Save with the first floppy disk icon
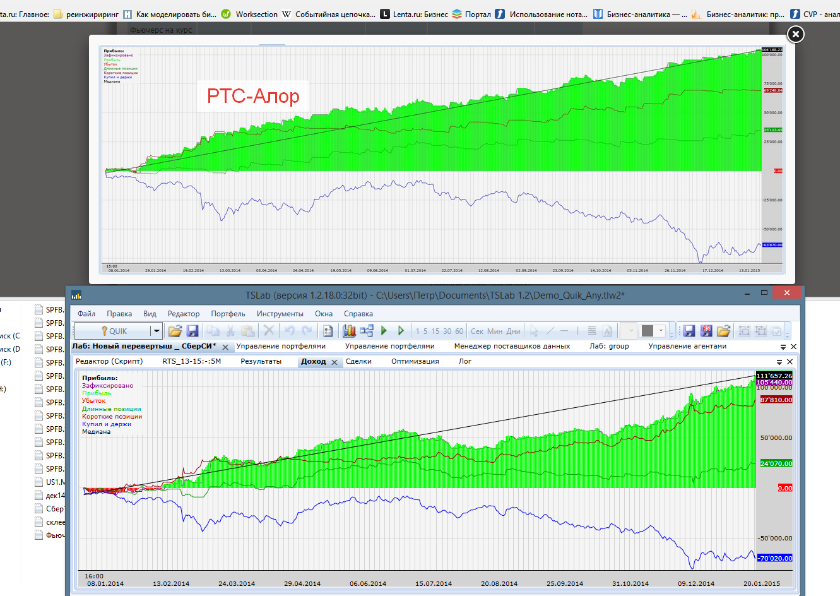Image resolution: width=840 pixels, height=596 pixels. point(192,331)
